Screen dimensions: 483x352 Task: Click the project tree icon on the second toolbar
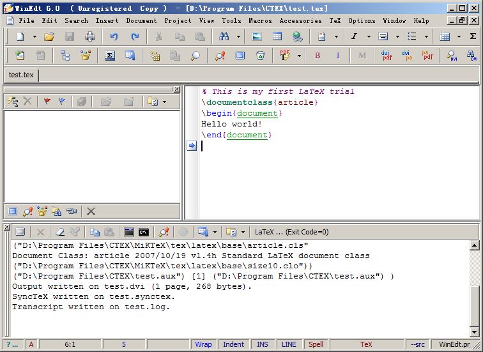coord(65,56)
